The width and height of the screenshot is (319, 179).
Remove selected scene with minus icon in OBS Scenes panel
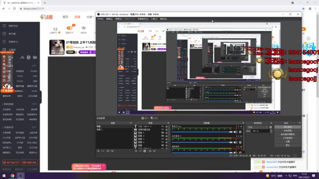click(103, 151)
